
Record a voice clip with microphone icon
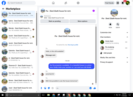pyautogui.click(x=41, y=88)
